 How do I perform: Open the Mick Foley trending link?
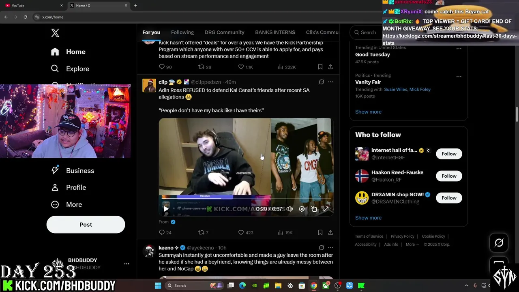pos(420,89)
